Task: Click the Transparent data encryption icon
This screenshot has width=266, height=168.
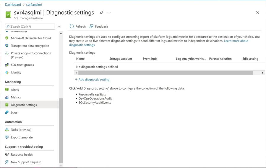Action: tap(7, 46)
